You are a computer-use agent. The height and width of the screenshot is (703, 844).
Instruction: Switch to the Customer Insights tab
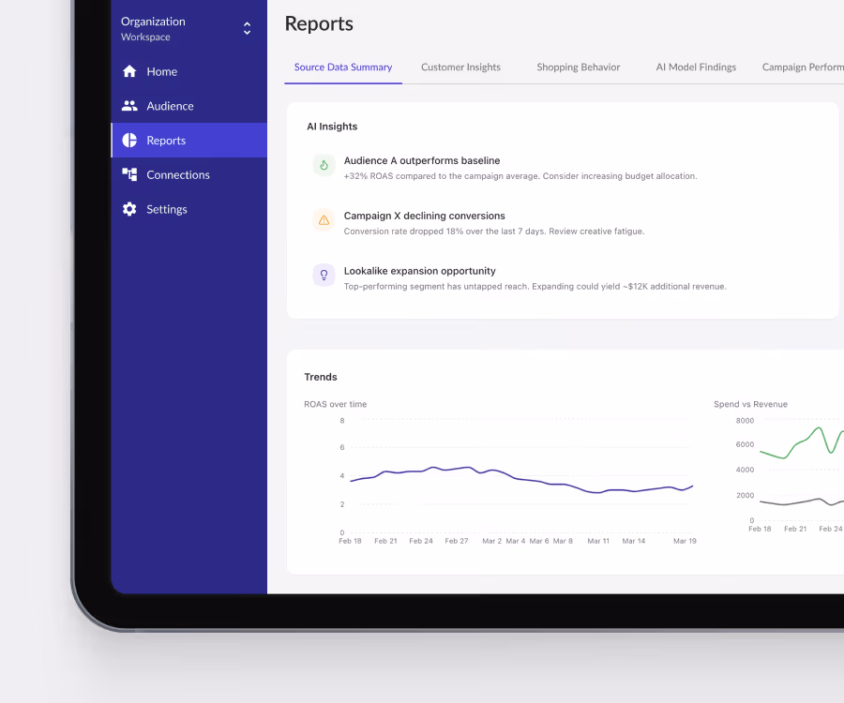coord(460,67)
